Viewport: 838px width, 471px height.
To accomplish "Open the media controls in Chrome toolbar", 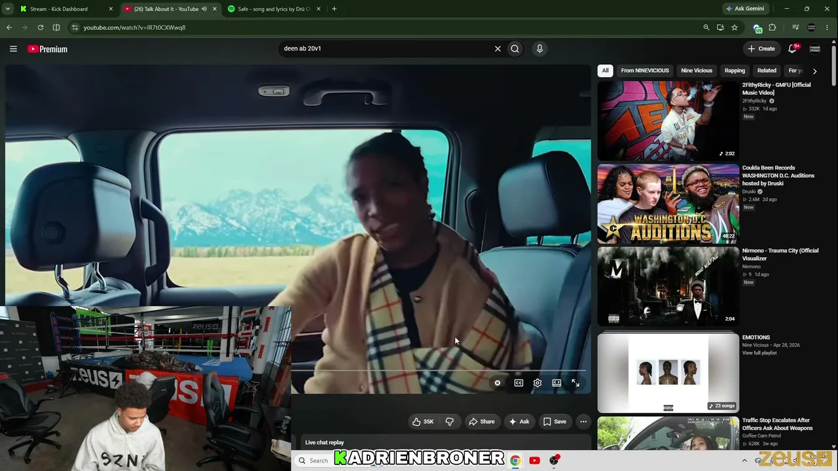I will pyautogui.click(x=795, y=27).
